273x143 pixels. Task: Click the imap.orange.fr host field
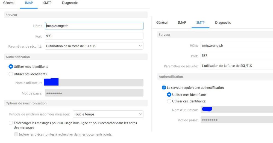pos(94,26)
